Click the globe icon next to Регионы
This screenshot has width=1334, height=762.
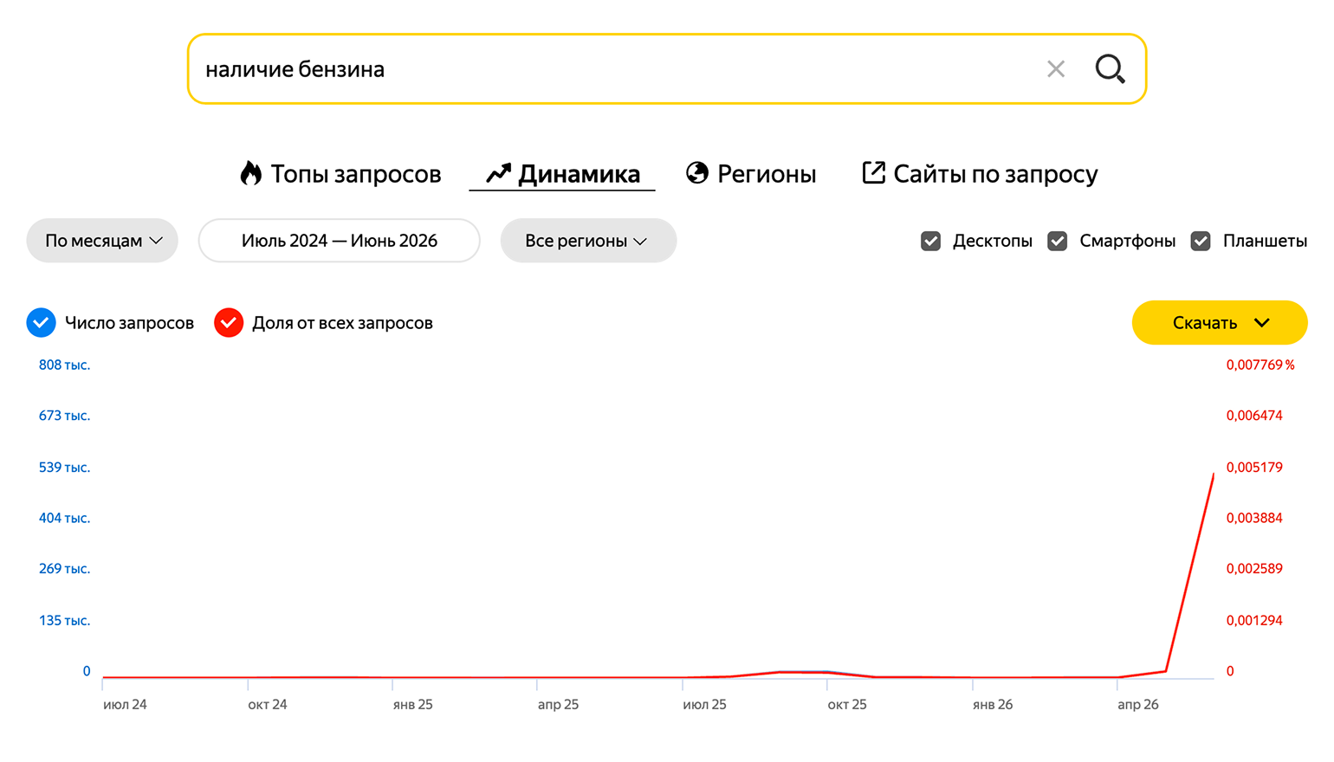coord(697,173)
